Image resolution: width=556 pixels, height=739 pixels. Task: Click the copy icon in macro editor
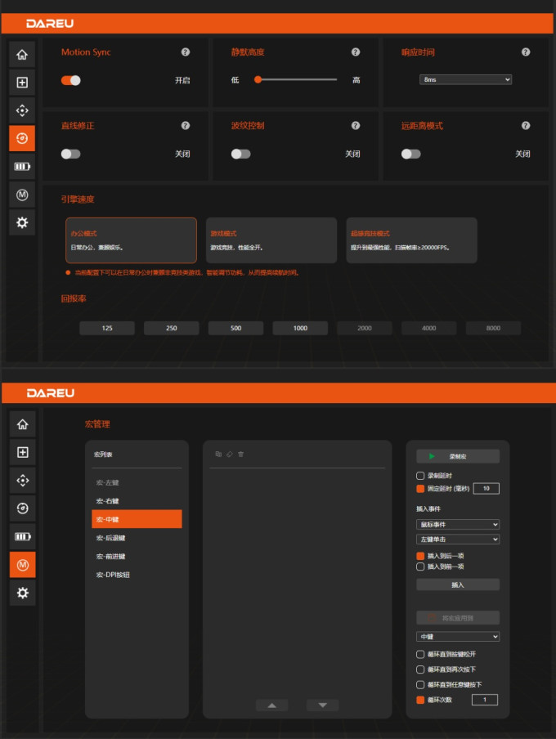pos(218,454)
